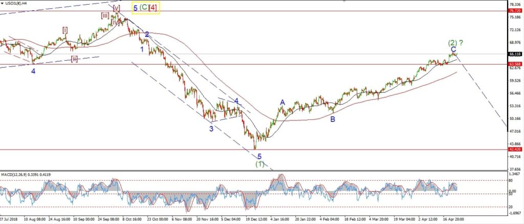Select the green (C) label in yellow box

pos(144,7)
